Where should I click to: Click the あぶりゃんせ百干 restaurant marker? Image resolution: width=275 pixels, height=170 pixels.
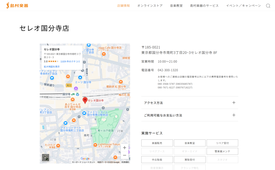click(73, 100)
